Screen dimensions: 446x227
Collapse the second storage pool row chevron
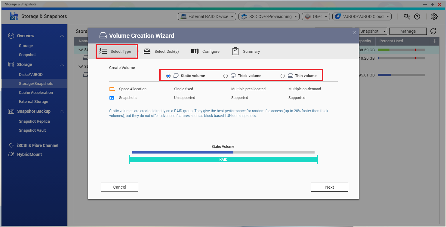click(81, 67)
